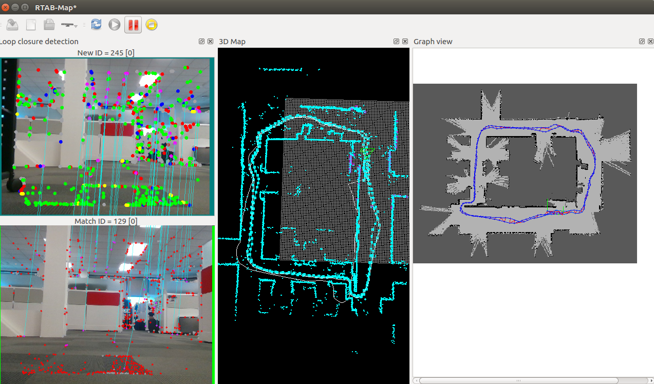
Task: Click the Graph view horizontal scrollbar handle
Action: coord(519,380)
